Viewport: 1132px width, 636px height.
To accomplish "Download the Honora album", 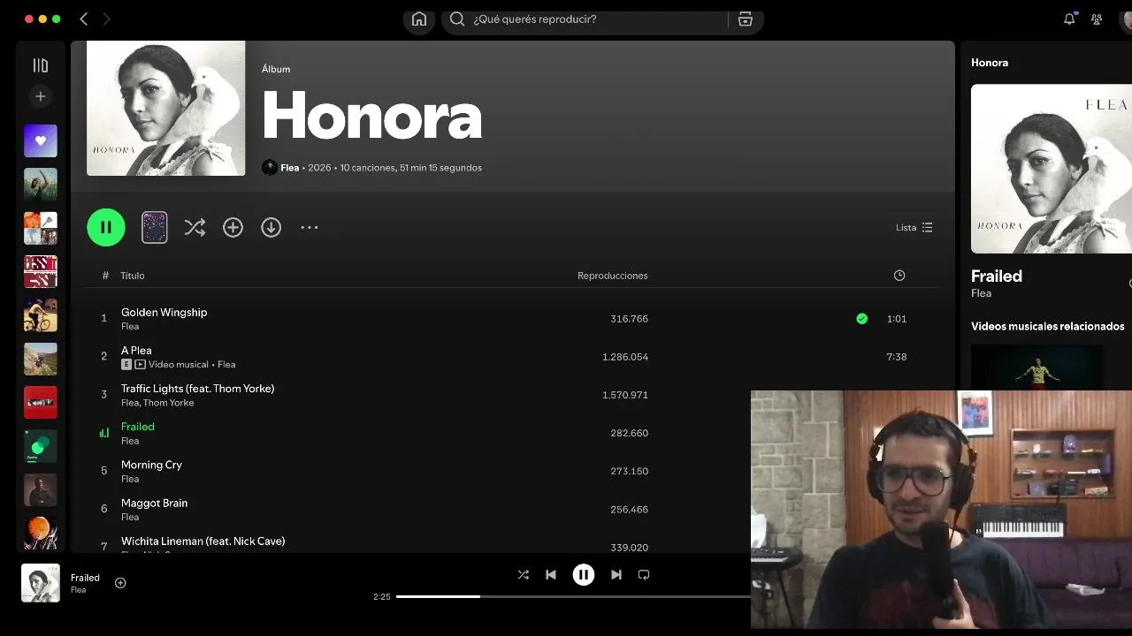I will click(x=272, y=227).
